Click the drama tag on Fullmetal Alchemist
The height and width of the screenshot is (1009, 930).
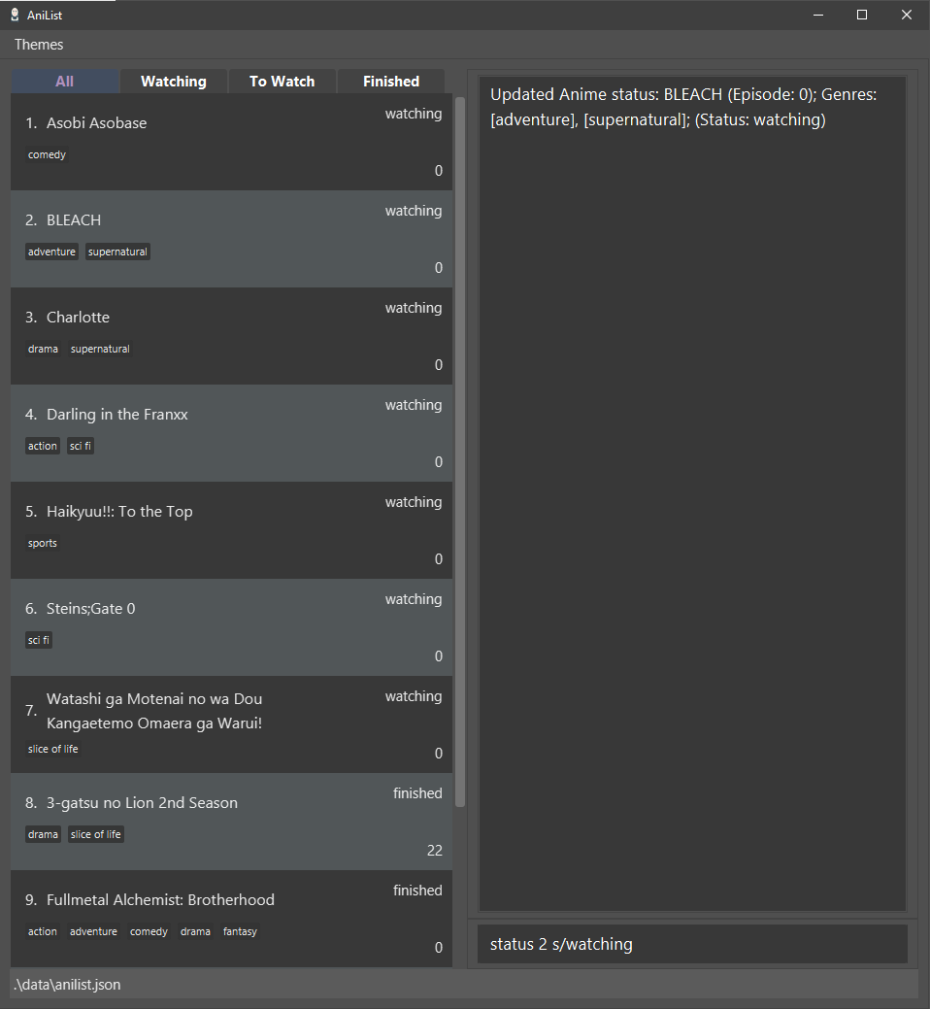[x=195, y=931]
